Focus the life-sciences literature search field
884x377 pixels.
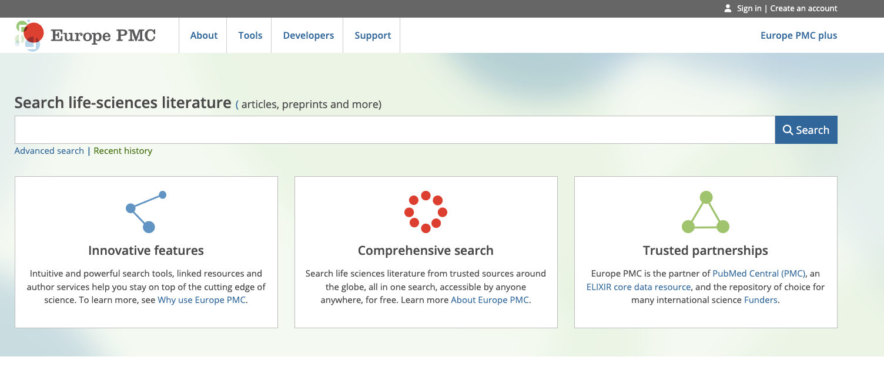(x=395, y=130)
